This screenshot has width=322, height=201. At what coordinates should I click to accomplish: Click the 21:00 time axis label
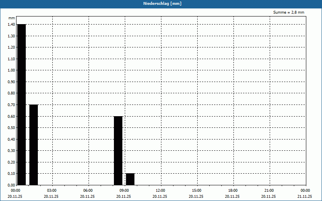point(269,191)
